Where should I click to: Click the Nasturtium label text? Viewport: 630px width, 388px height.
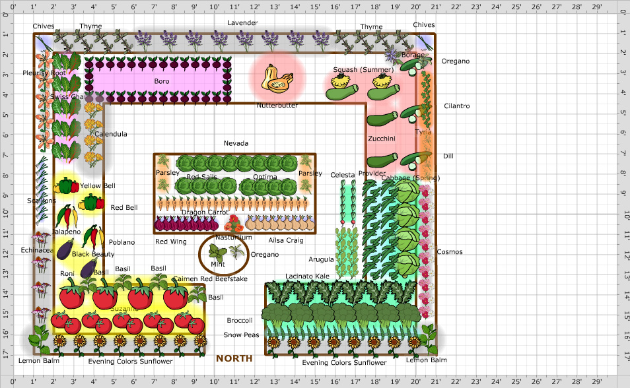point(234,237)
